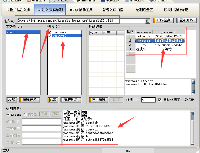Click the 跨库 button
The image size is (200, 153).
click(56, 114)
